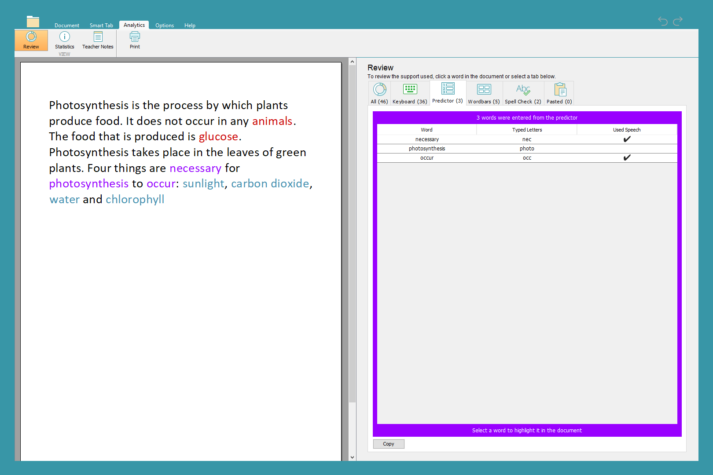
Task: Select the Keyboard (36) review tab
Action: click(x=410, y=94)
